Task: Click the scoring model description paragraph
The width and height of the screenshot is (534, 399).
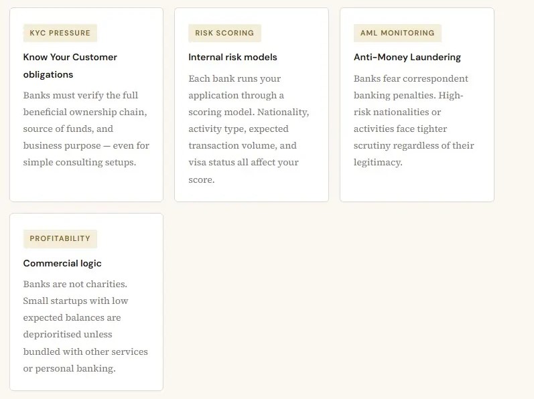Action: point(249,129)
